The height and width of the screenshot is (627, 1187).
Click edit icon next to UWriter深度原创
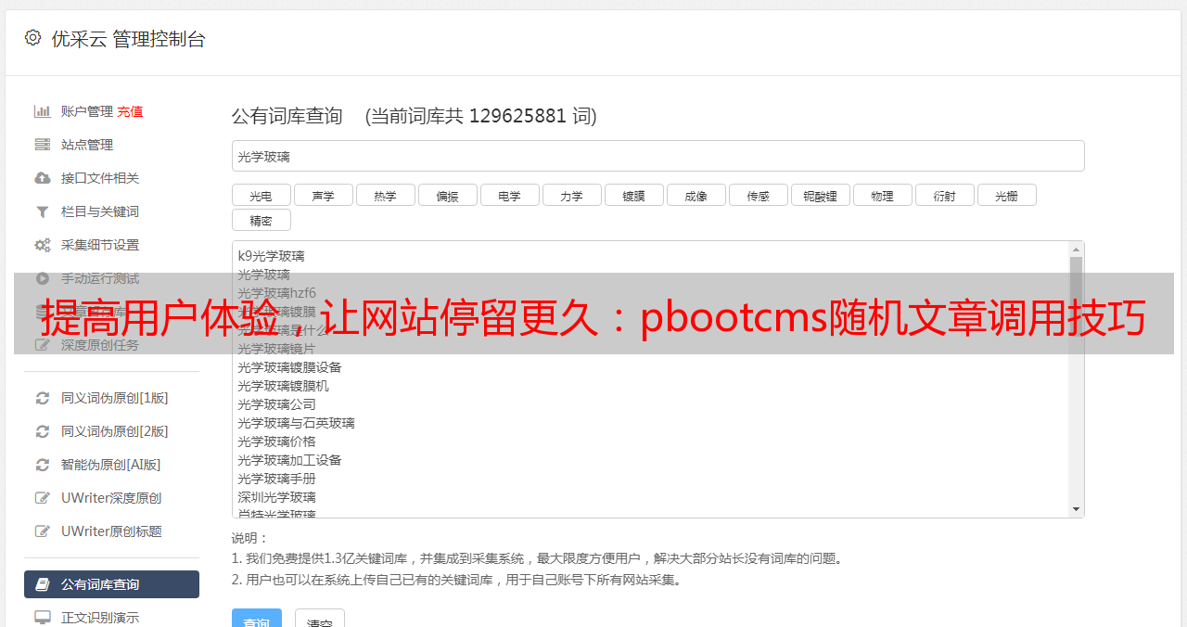pyautogui.click(x=43, y=498)
